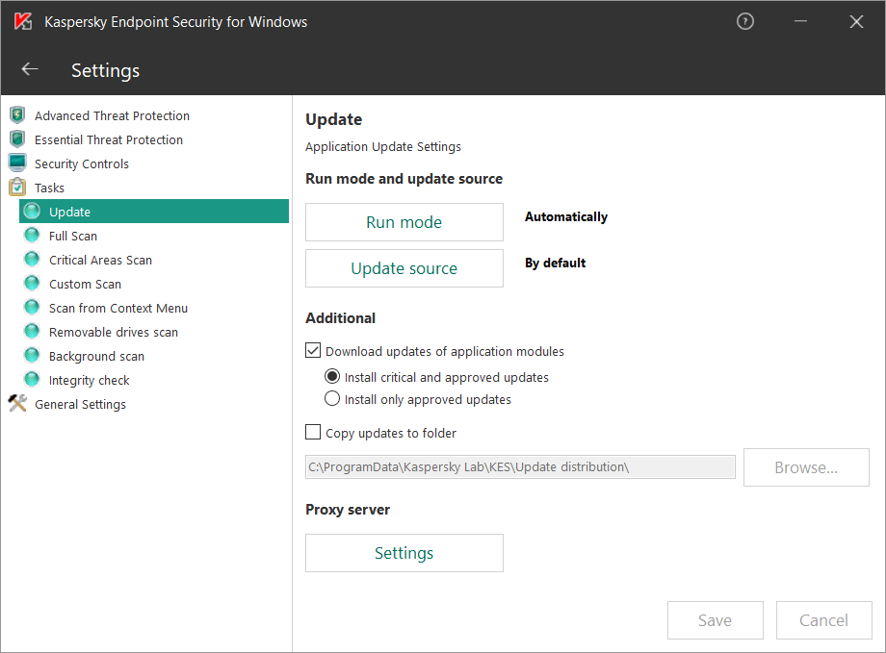
Task: Open Advanced Threat Protection section
Action: click(x=112, y=115)
